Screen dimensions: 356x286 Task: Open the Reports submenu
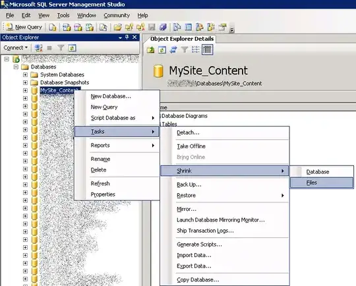coord(117,145)
